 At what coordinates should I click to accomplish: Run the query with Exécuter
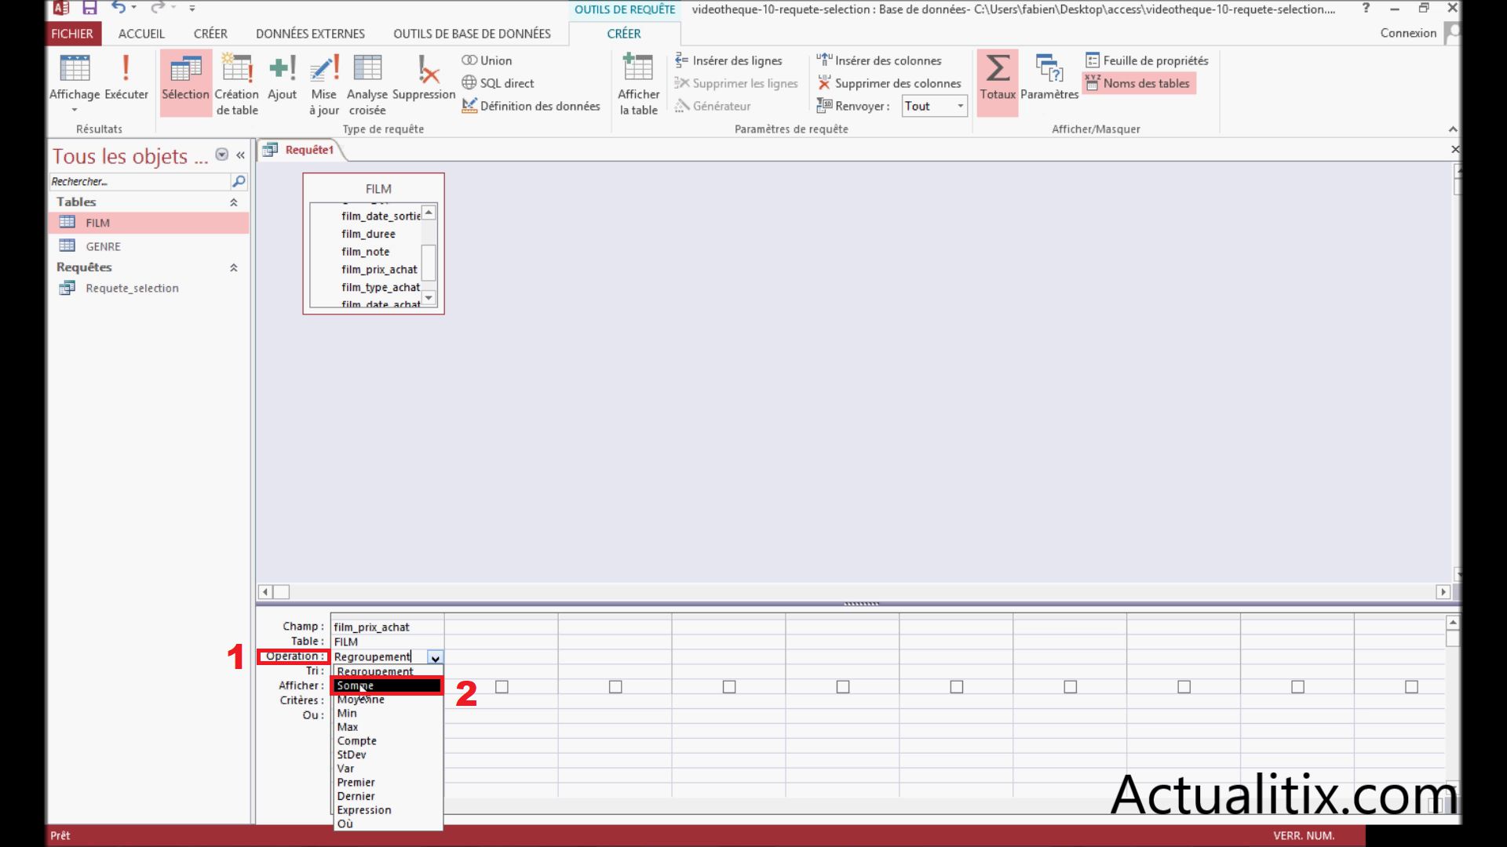tap(126, 78)
